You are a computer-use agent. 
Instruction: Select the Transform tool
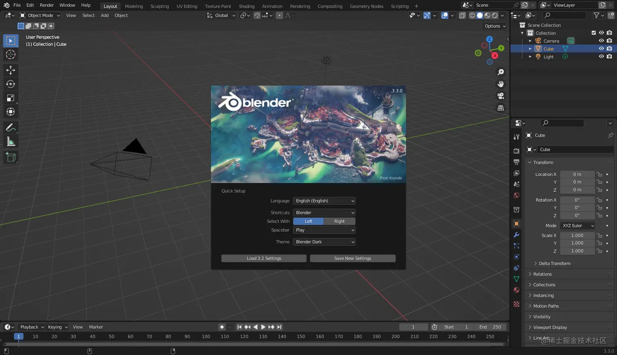pos(11,112)
